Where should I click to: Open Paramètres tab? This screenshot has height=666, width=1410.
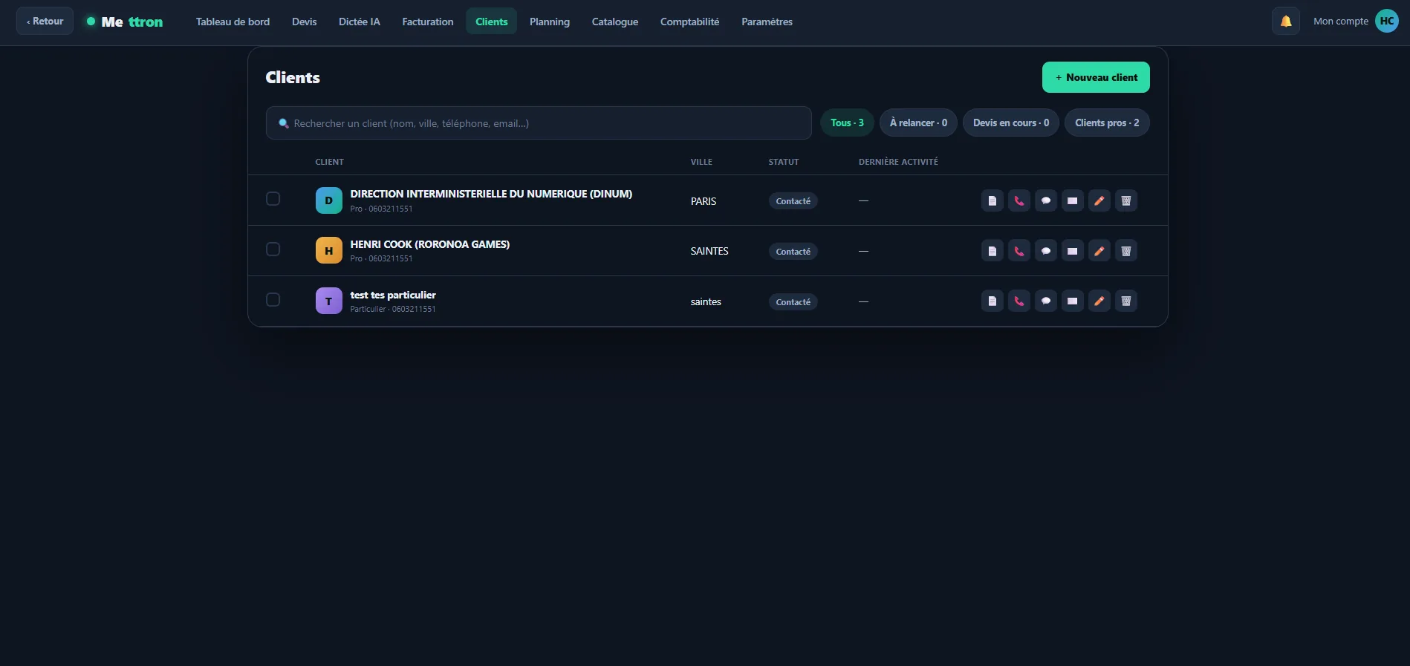(x=767, y=22)
